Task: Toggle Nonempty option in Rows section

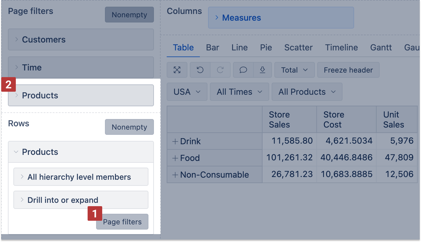Action: coord(129,127)
